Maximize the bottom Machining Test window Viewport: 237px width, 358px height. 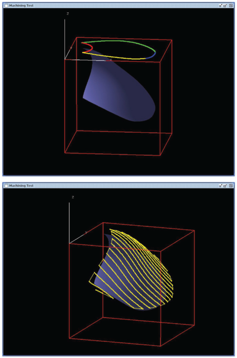click(225, 186)
